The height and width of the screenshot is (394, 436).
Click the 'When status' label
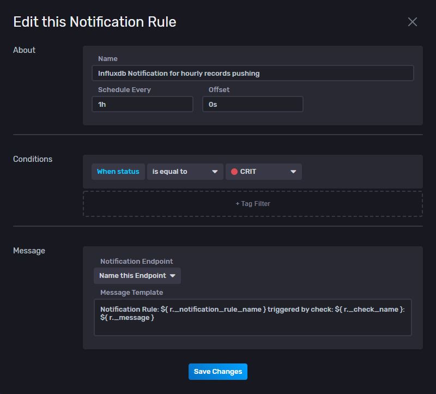click(x=118, y=172)
